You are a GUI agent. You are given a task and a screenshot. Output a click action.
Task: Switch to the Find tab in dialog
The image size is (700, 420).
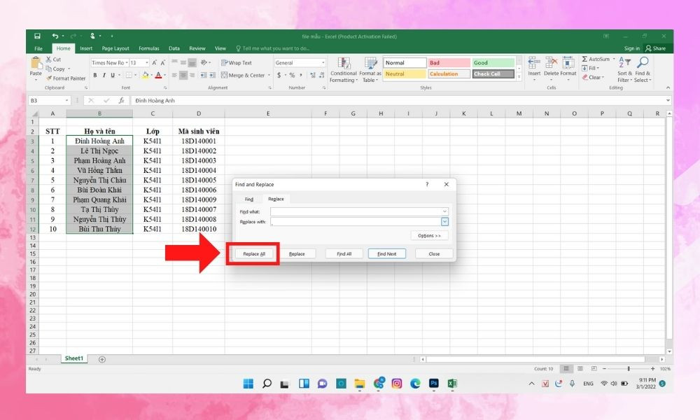click(249, 199)
